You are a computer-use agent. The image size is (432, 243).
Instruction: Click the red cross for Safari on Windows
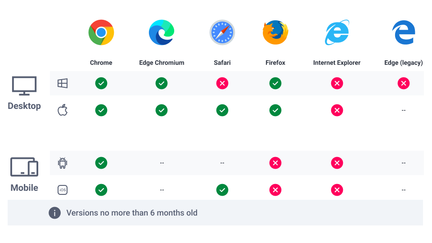[222, 83]
